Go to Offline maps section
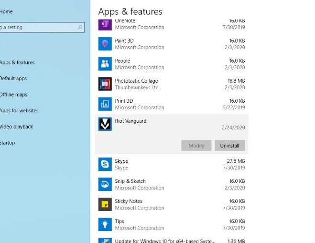Image resolution: width=315 pixels, height=243 pixels. (x=13, y=95)
